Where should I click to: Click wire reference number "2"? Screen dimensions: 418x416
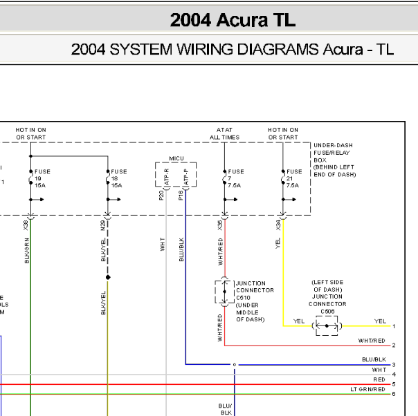pos(394,346)
